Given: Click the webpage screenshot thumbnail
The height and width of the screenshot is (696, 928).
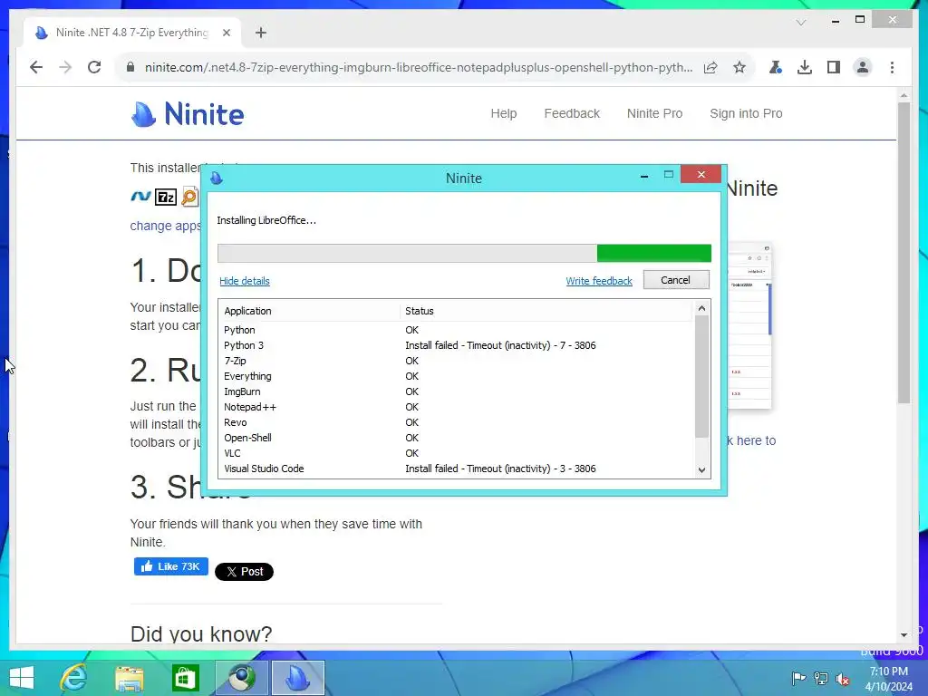Looking at the screenshot, I should [749, 325].
